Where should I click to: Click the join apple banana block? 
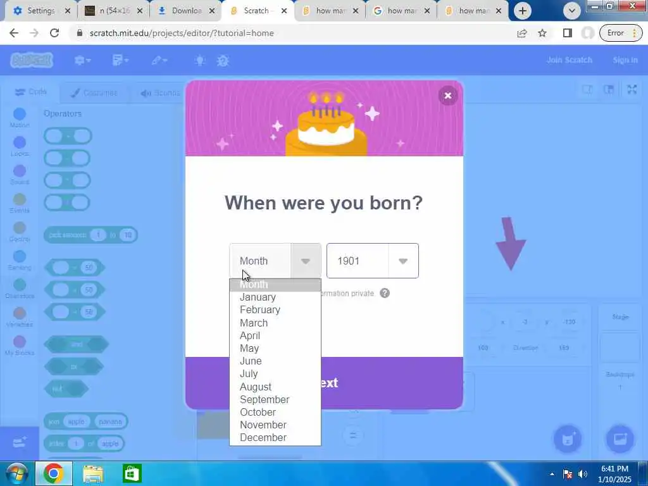[85, 421]
